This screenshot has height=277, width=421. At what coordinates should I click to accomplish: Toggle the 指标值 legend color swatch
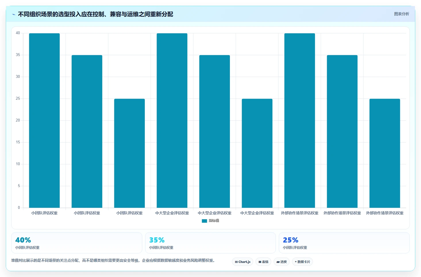point(204,221)
